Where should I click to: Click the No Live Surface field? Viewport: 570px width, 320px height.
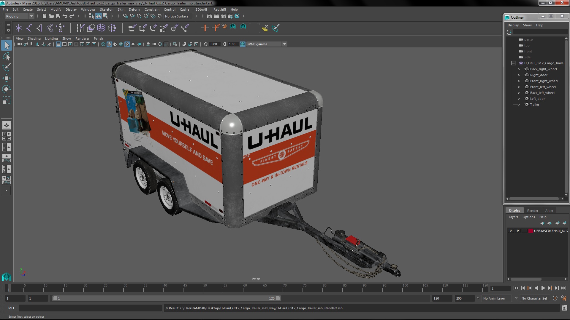pyautogui.click(x=178, y=16)
